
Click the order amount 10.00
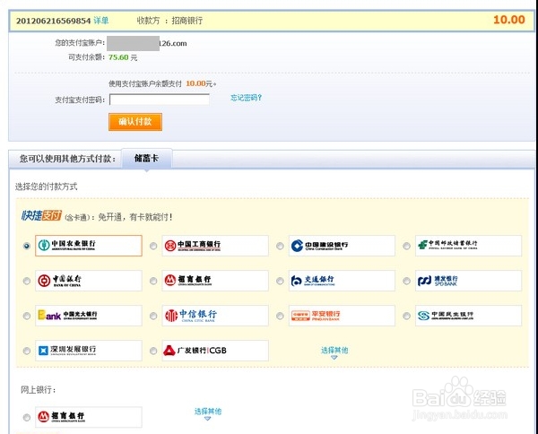click(x=509, y=20)
